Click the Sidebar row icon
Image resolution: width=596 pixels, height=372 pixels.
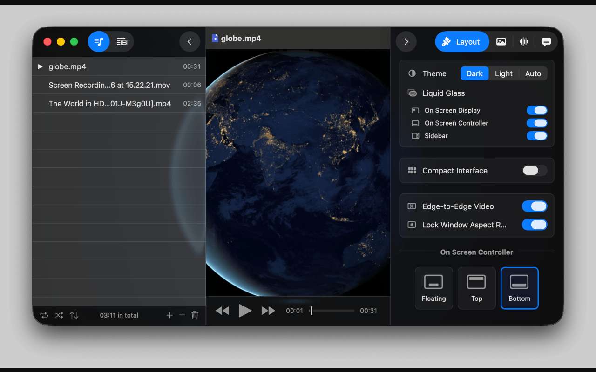point(415,136)
